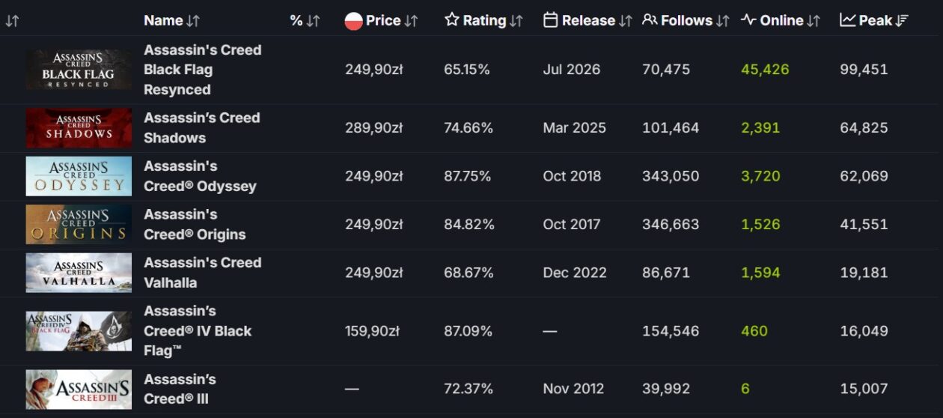
Task: Click the Poland flag icon in Price header
Action: tap(353, 21)
